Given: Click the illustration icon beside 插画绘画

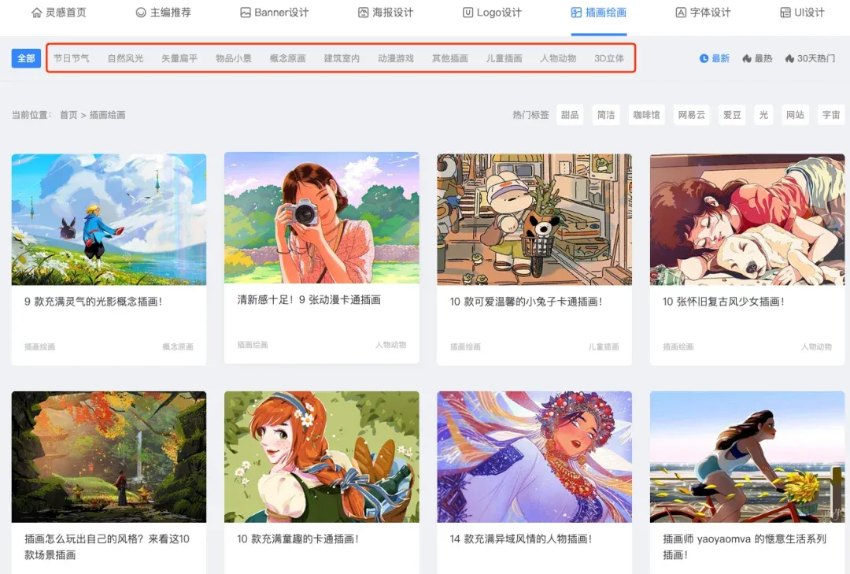Looking at the screenshot, I should click(576, 13).
